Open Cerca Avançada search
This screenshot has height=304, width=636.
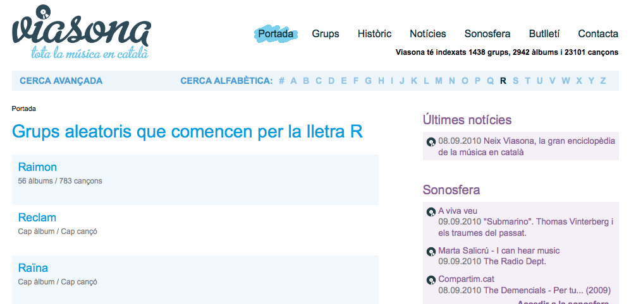pos(61,81)
